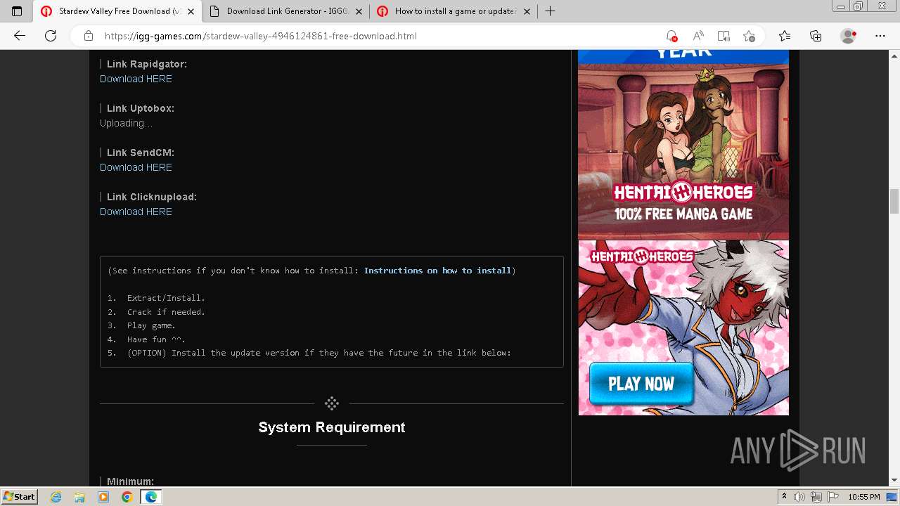The height and width of the screenshot is (506, 900).
Task: Open the network tray icon
Action: (816, 497)
